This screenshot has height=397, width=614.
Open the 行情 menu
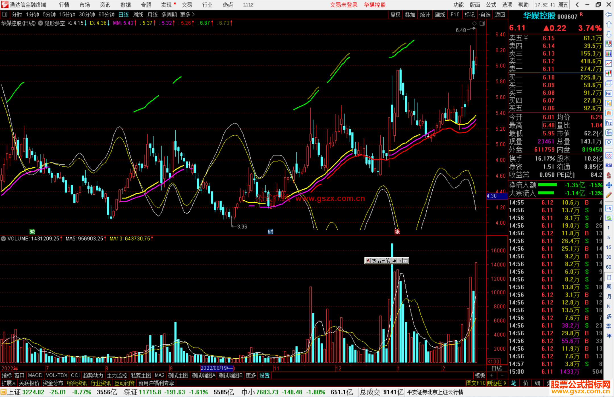pos(64,5)
